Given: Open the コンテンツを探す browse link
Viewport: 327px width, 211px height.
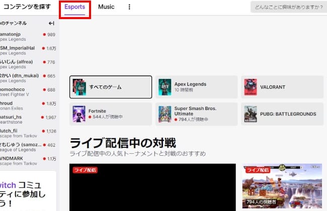Looking at the screenshot, I should tap(27, 7).
